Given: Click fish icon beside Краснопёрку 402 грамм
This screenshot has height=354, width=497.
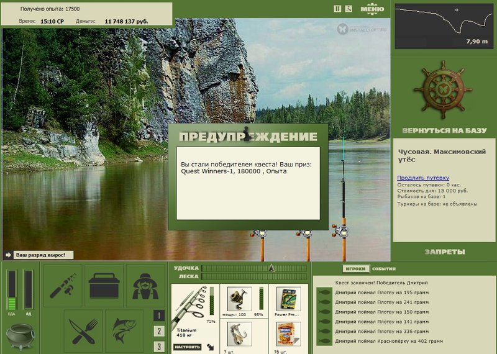Looking at the screenshot, I should (x=324, y=341).
